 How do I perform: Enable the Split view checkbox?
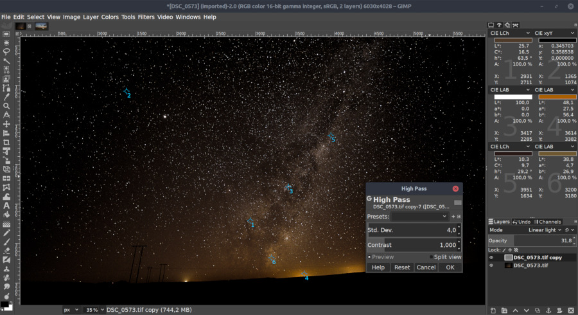[431, 257]
